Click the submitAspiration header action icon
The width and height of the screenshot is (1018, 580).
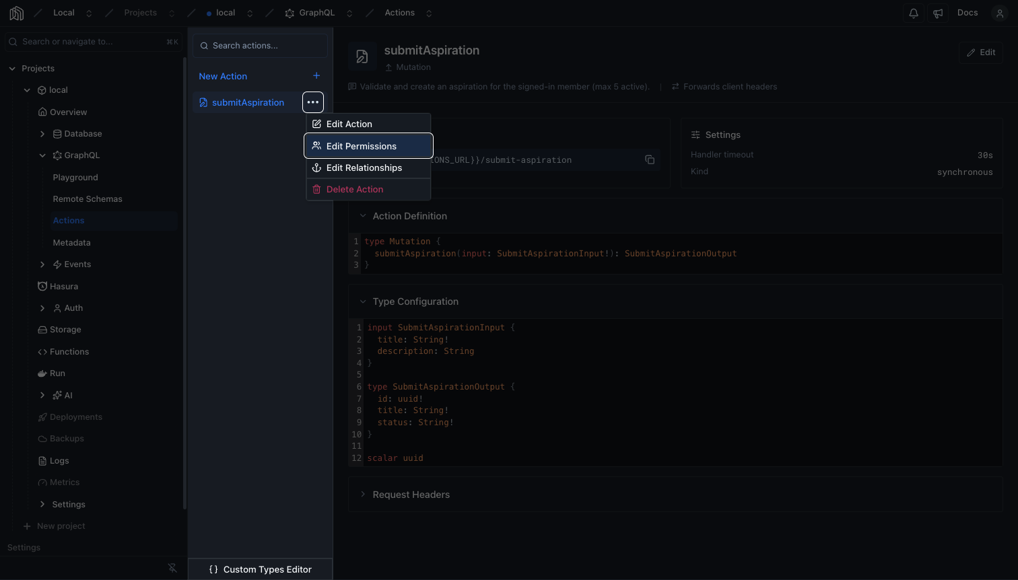coord(362,57)
